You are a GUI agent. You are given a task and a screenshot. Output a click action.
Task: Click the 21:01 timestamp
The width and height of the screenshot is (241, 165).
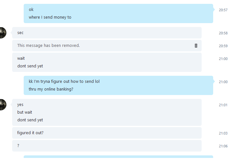tap(223, 105)
